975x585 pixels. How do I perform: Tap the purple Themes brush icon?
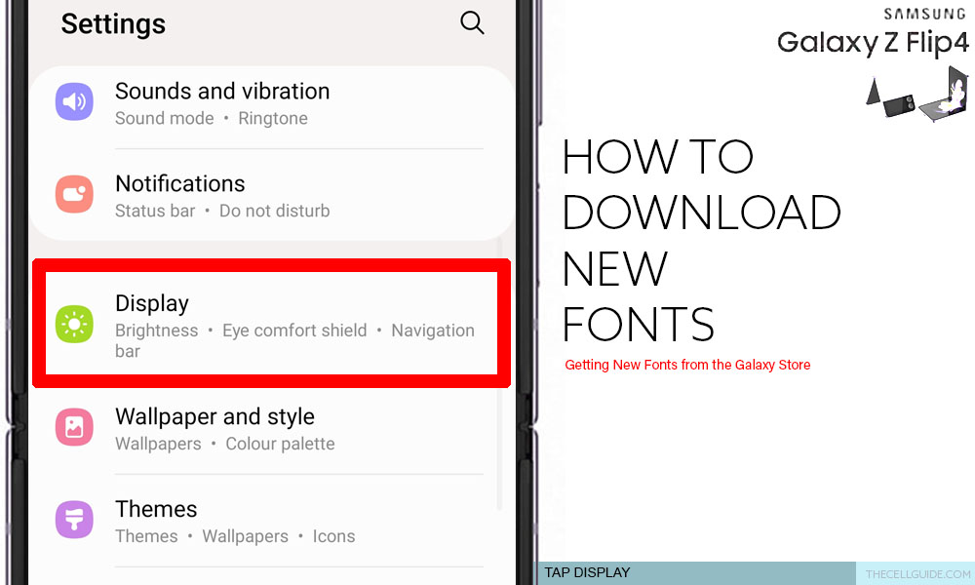click(x=74, y=520)
